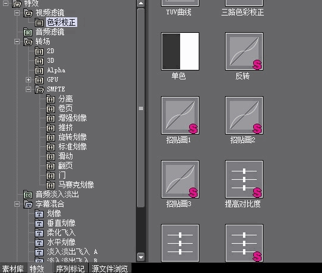Switch to the 素材库 tab
The image size is (322, 273).
(x=13, y=269)
